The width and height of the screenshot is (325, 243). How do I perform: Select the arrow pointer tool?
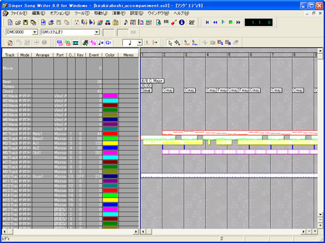[x=170, y=43]
